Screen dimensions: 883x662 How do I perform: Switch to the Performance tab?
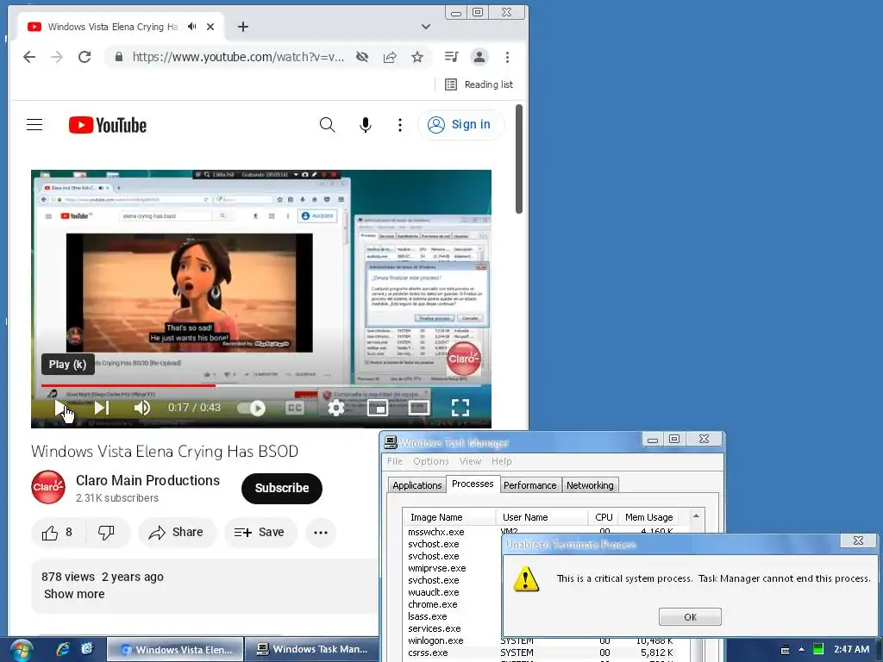pos(530,485)
